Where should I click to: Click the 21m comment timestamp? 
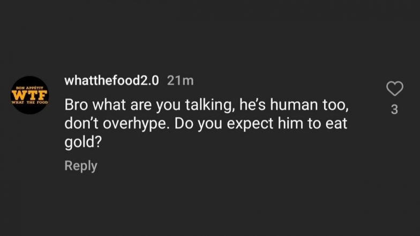(x=180, y=80)
